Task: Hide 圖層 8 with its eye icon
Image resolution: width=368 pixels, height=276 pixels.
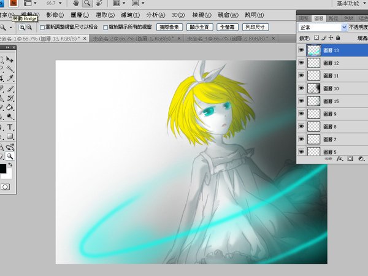Action: tap(301, 126)
